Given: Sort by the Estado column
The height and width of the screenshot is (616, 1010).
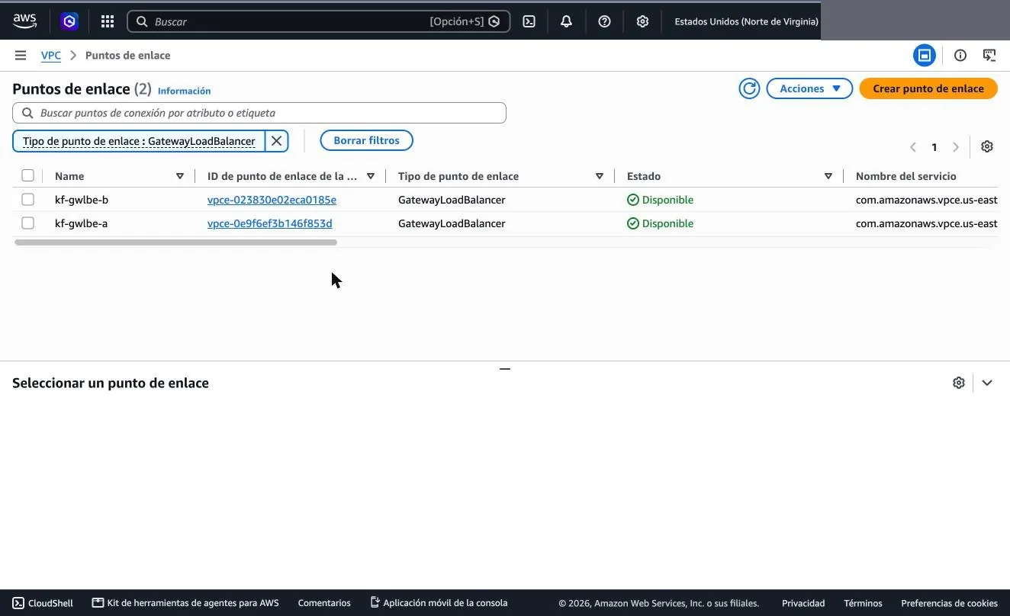Looking at the screenshot, I should point(828,176).
